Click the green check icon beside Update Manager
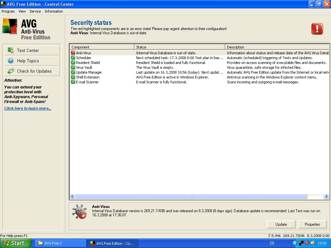Viewport: 331px width, 248px height. 73,72
